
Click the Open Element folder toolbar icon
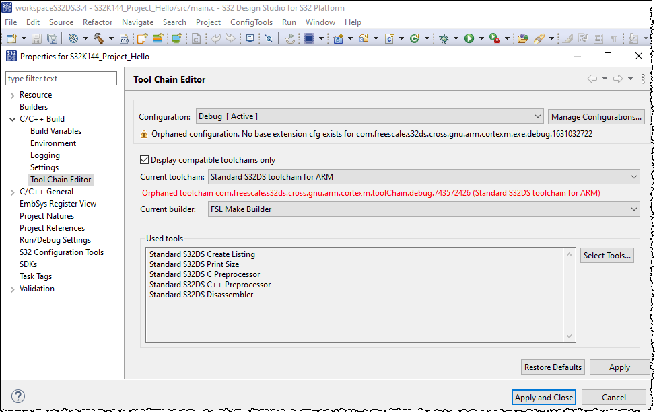tap(523, 38)
